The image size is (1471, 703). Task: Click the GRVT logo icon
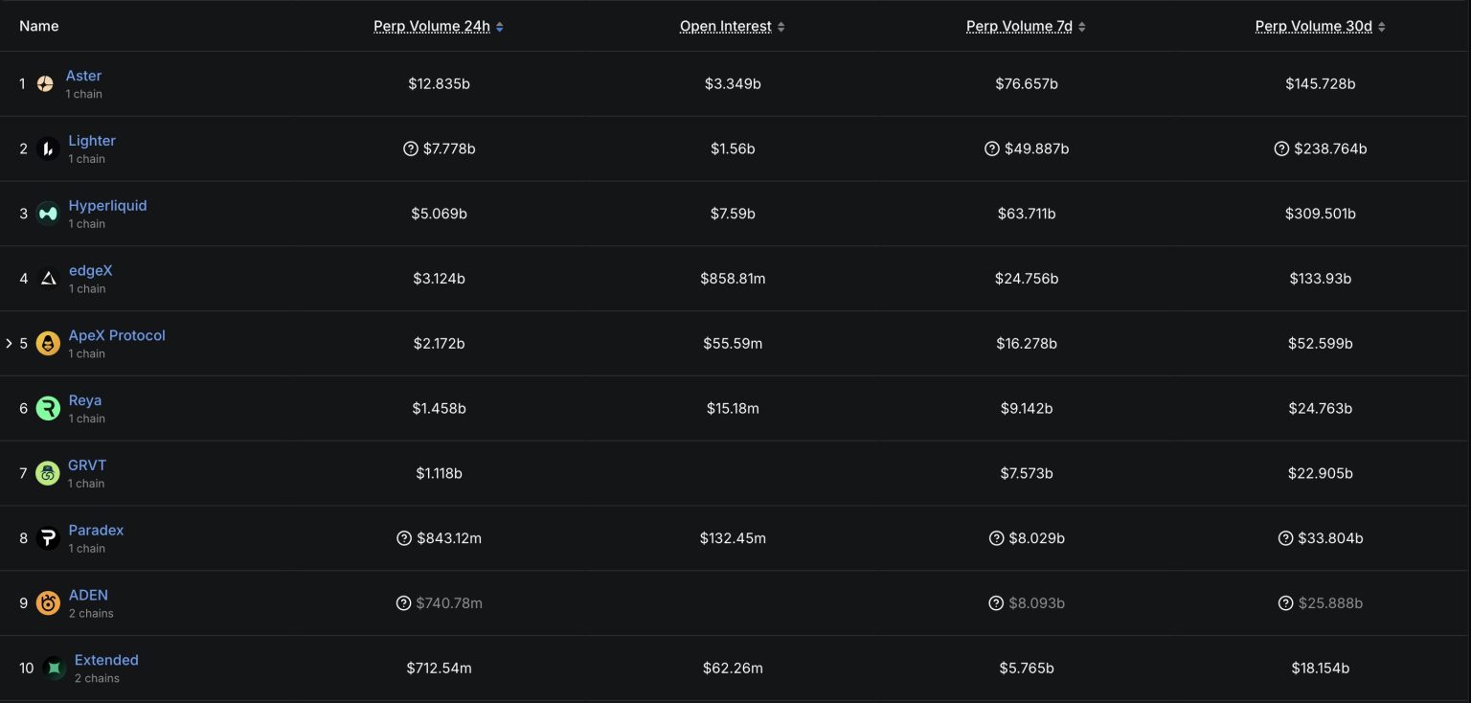pyautogui.click(x=48, y=473)
